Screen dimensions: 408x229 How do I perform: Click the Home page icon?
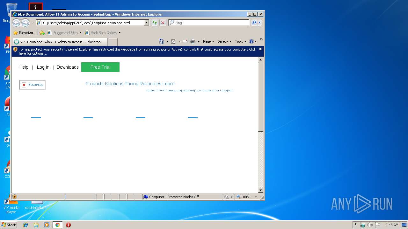(162, 41)
